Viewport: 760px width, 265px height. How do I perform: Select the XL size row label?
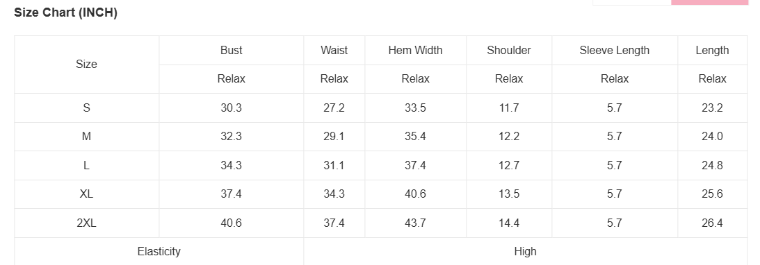coord(86,194)
